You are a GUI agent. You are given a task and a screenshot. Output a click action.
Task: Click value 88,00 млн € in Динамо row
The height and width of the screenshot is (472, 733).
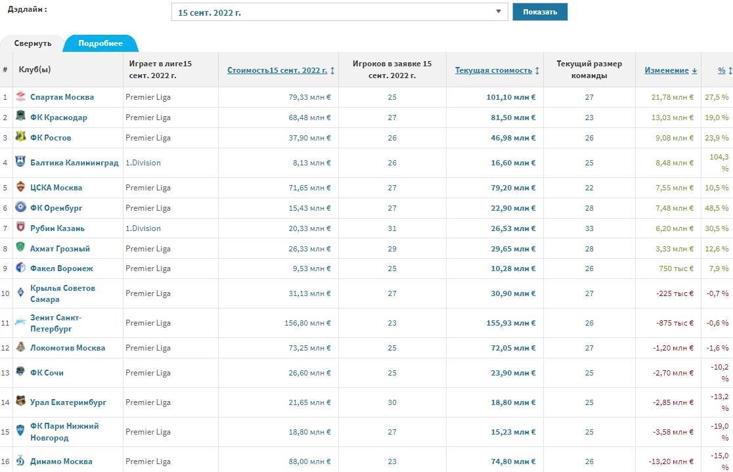309,461
